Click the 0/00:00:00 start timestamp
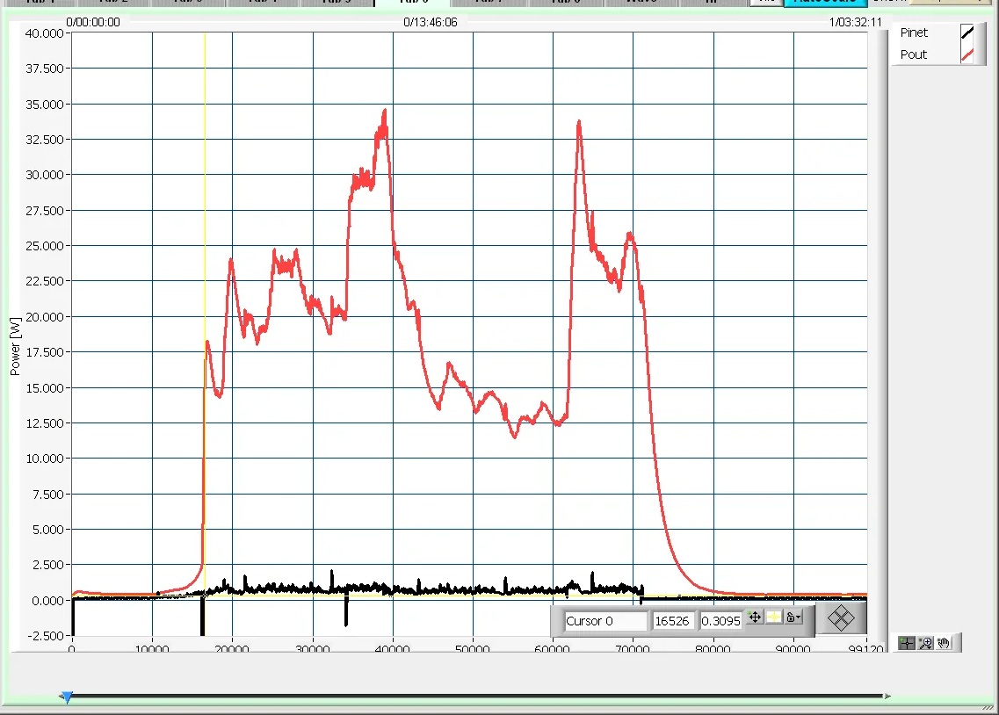The width and height of the screenshot is (999, 715). tap(93, 22)
